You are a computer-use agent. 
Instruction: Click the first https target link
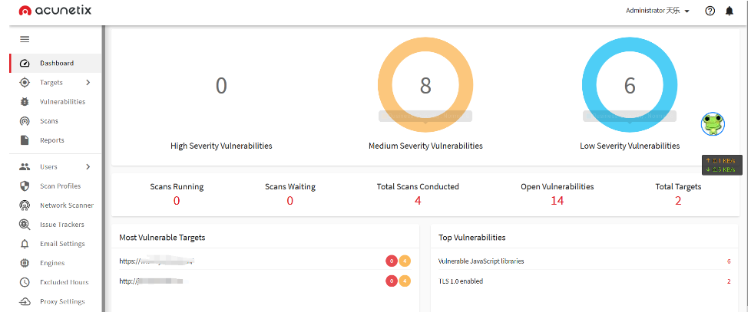[x=157, y=261]
